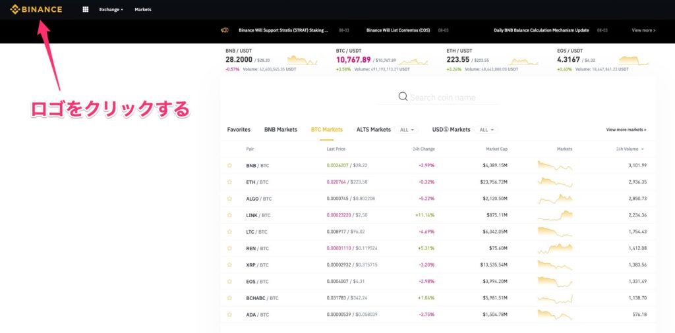The width and height of the screenshot is (675, 333).
Task: Select the Favorites tab
Action: tap(239, 130)
